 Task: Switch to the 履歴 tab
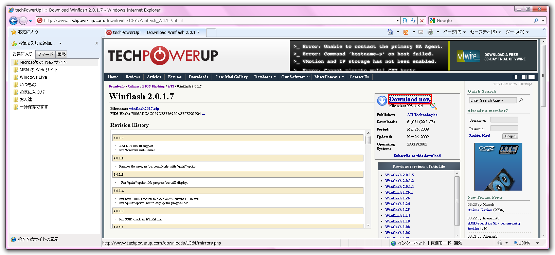(61, 54)
